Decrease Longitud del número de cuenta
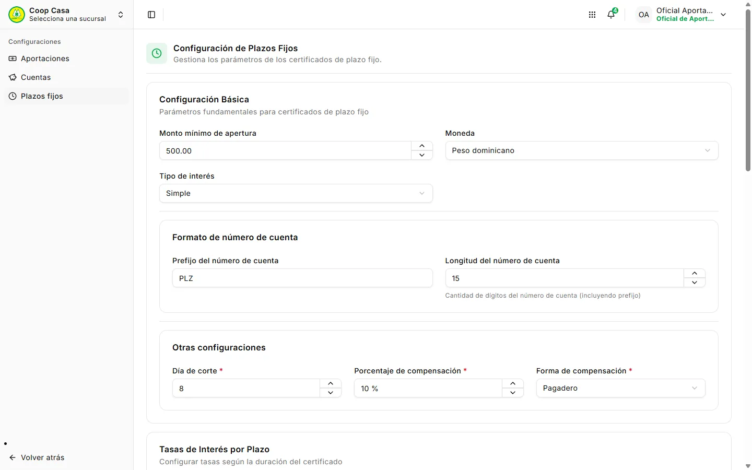This screenshot has width=752, height=470. (695, 283)
